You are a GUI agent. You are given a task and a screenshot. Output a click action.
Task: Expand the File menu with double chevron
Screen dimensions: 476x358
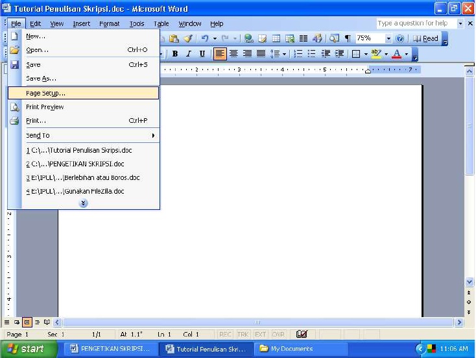pos(83,203)
